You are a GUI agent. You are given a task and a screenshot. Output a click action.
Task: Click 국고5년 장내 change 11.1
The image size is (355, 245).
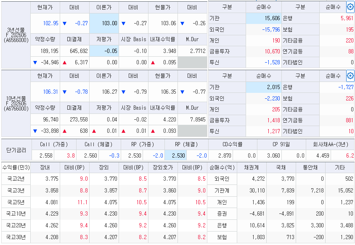(x=82, y=202)
